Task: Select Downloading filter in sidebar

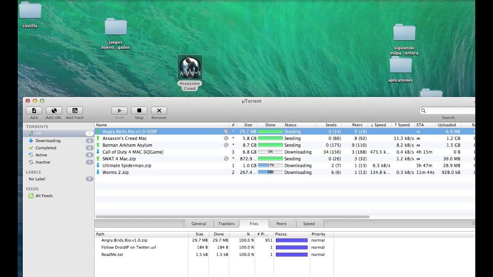Action: point(58,141)
